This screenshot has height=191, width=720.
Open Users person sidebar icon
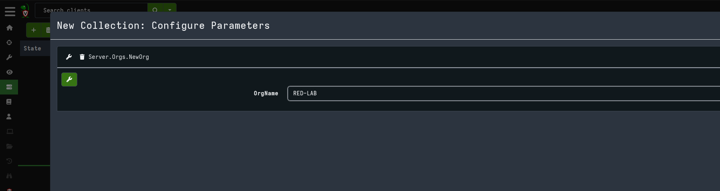(9, 117)
